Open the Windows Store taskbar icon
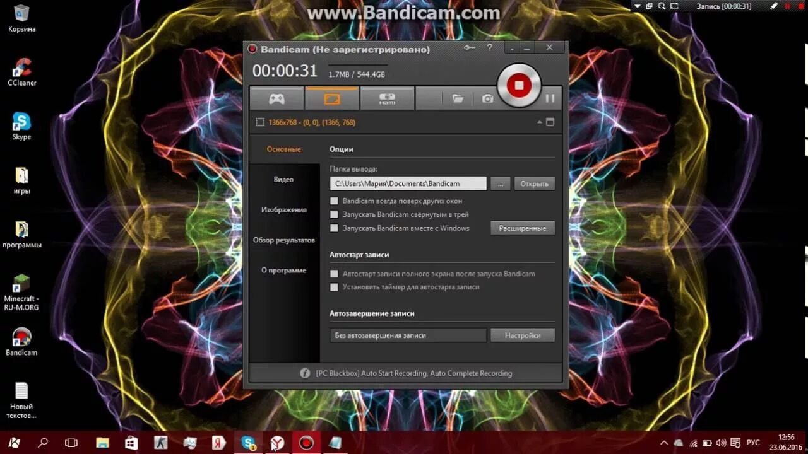This screenshot has width=808, height=454. (x=131, y=443)
